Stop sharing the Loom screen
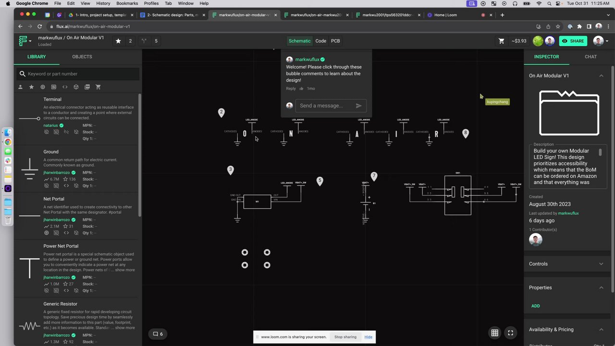The height and width of the screenshot is (346, 615). (345, 337)
